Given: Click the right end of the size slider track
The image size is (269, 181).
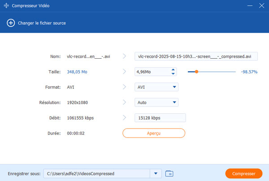Looking at the screenshot, I should (x=235, y=72).
